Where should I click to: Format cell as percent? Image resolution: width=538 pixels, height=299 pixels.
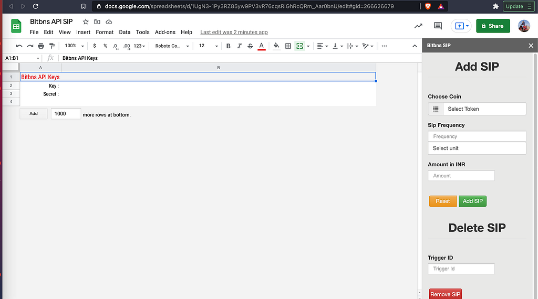click(105, 46)
